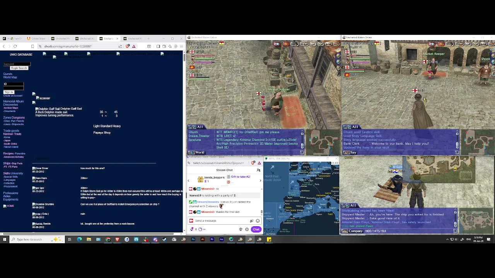
Task: Go back in the database browser
Action: 4,46
